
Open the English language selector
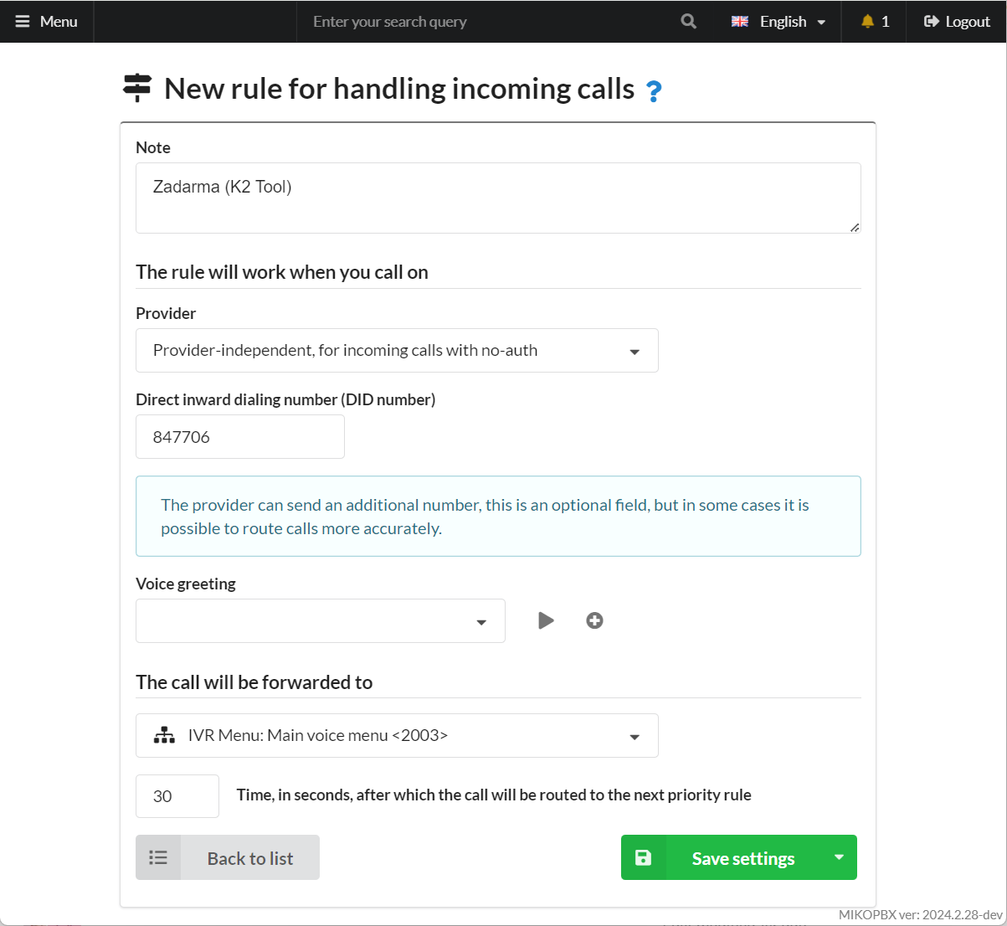(778, 22)
